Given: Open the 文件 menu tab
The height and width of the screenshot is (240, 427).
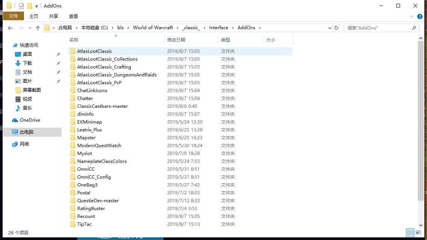Looking at the screenshot, I should (13, 16).
